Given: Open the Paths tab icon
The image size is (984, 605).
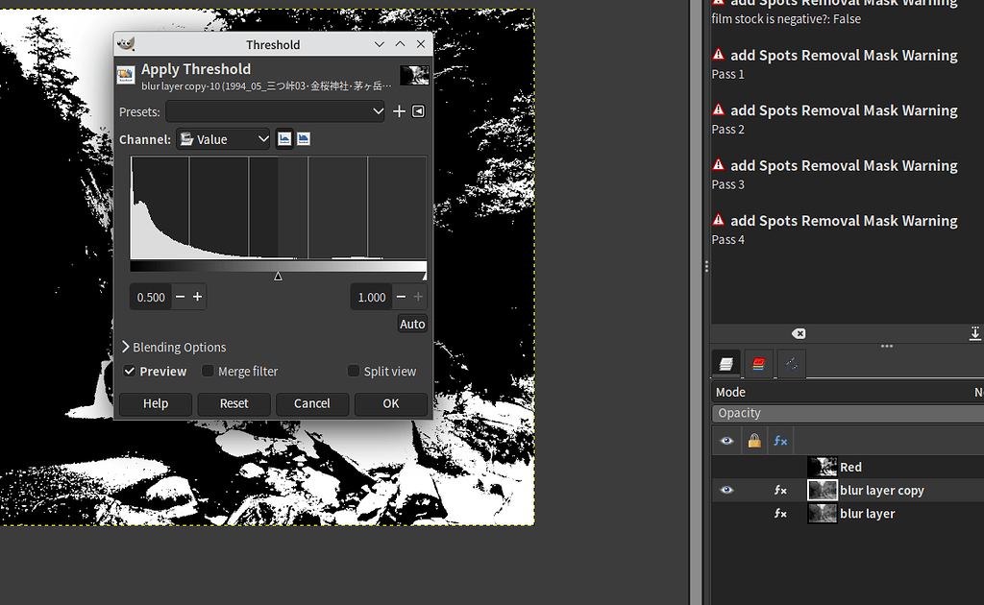Looking at the screenshot, I should point(791,363).
